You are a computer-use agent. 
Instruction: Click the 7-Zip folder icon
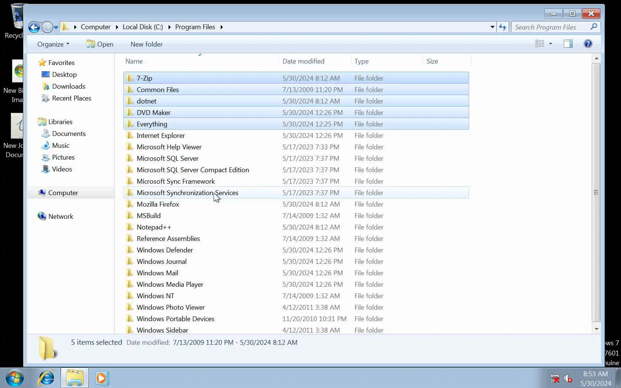tap(130, 78)
